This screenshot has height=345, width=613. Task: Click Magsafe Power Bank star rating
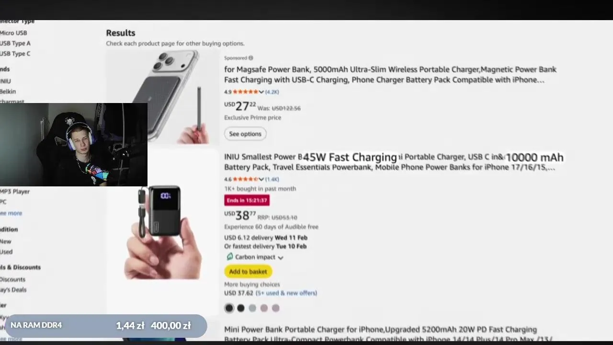tap(245, 92)
